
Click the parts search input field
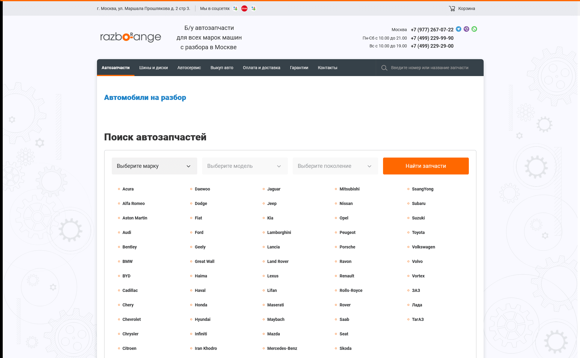429,68
